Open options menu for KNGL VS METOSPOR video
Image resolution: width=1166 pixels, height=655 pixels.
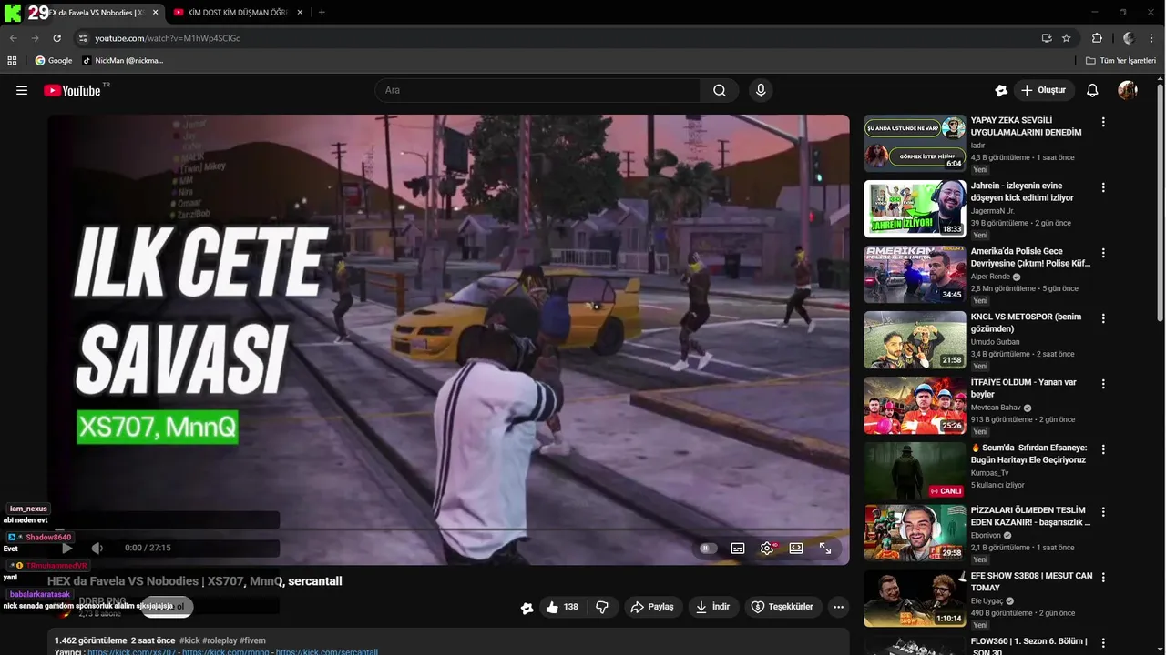[x=1103, y=318]
